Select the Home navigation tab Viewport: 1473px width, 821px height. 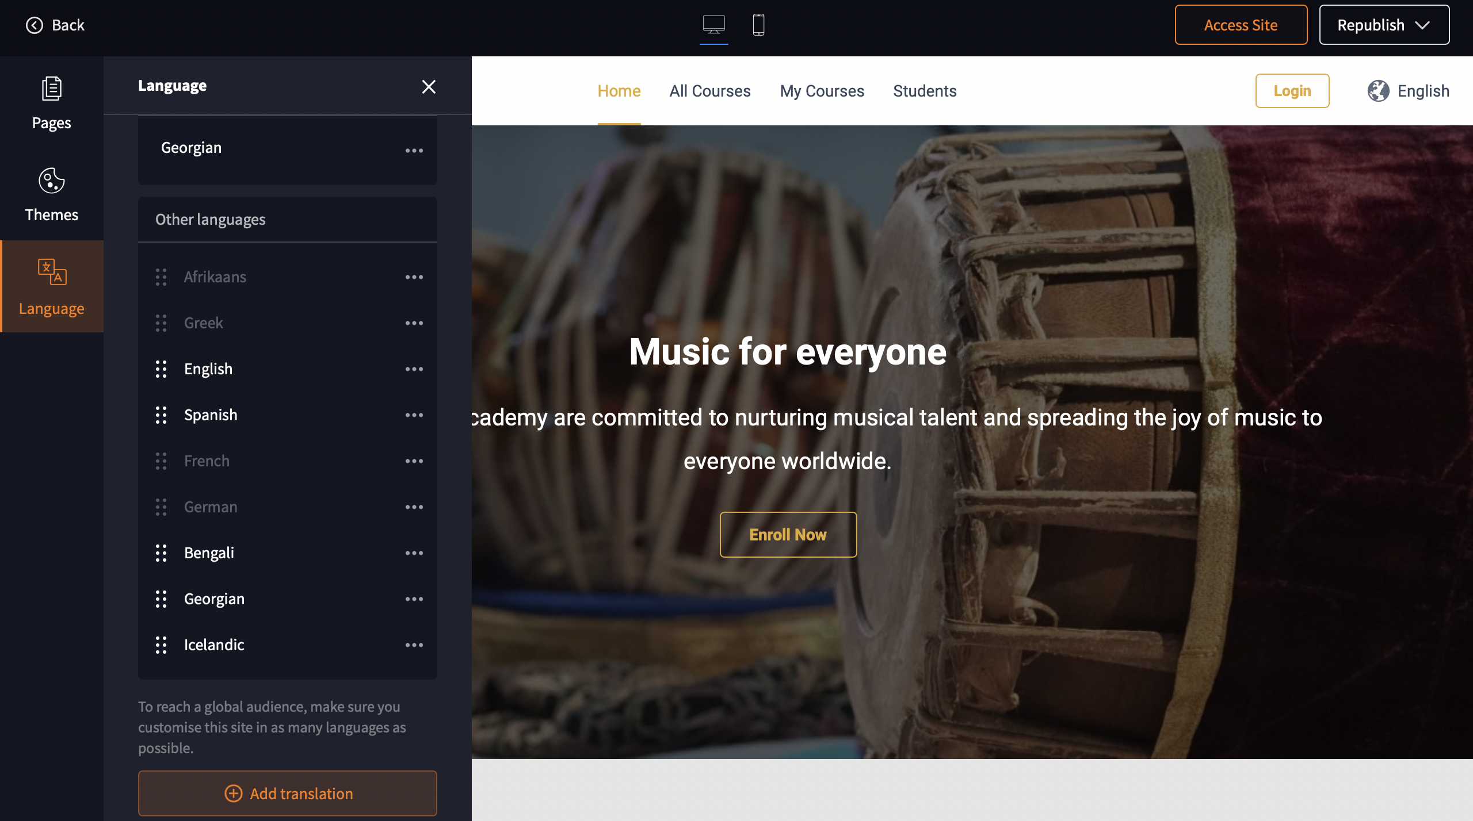pyautogui.click(x=618, y=90)
